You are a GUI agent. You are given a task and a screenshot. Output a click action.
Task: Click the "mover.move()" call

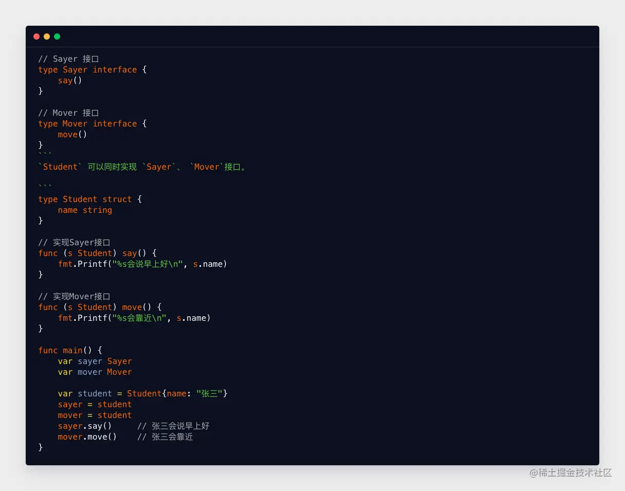point(87,437)
